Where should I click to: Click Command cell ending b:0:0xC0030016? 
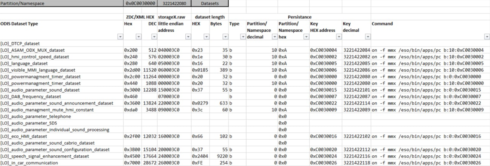[x=431, y=136]
